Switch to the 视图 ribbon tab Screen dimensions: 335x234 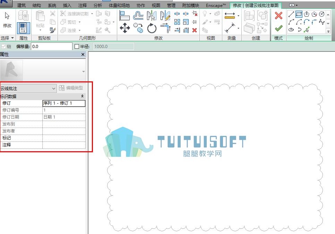(156, 5)
